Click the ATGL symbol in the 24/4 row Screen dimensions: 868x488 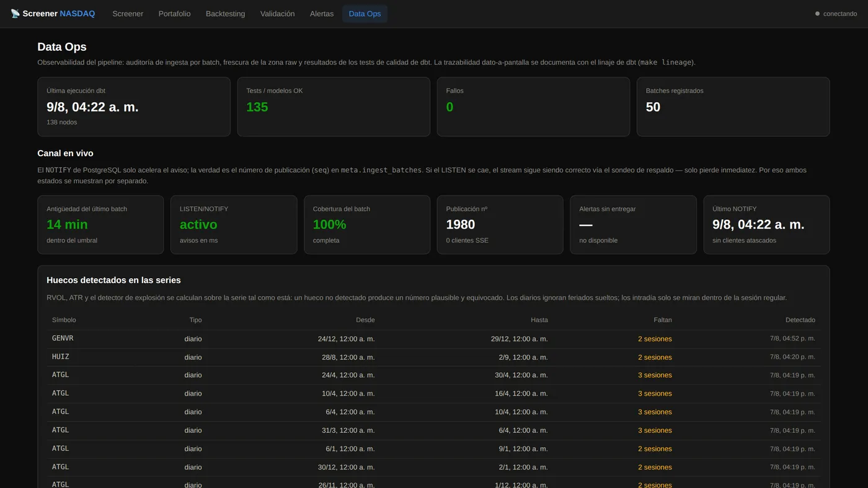pyautogui.click(x=61, y=375)
